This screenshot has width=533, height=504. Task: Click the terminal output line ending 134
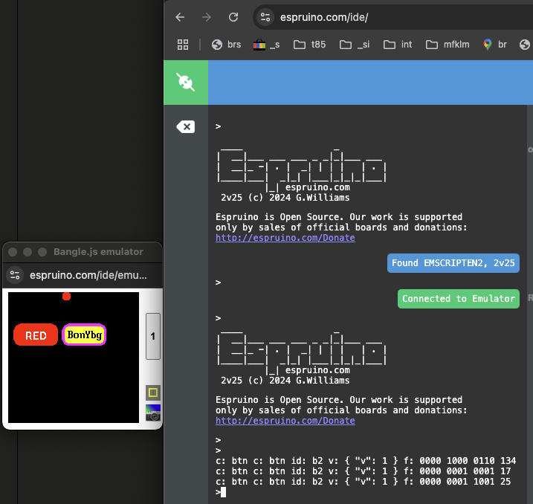[x=366, y=461]
